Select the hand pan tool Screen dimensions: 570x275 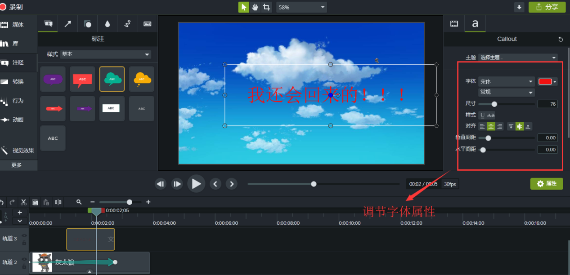255,7
